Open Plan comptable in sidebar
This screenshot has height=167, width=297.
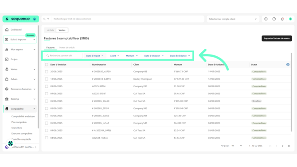click(19, 122)
